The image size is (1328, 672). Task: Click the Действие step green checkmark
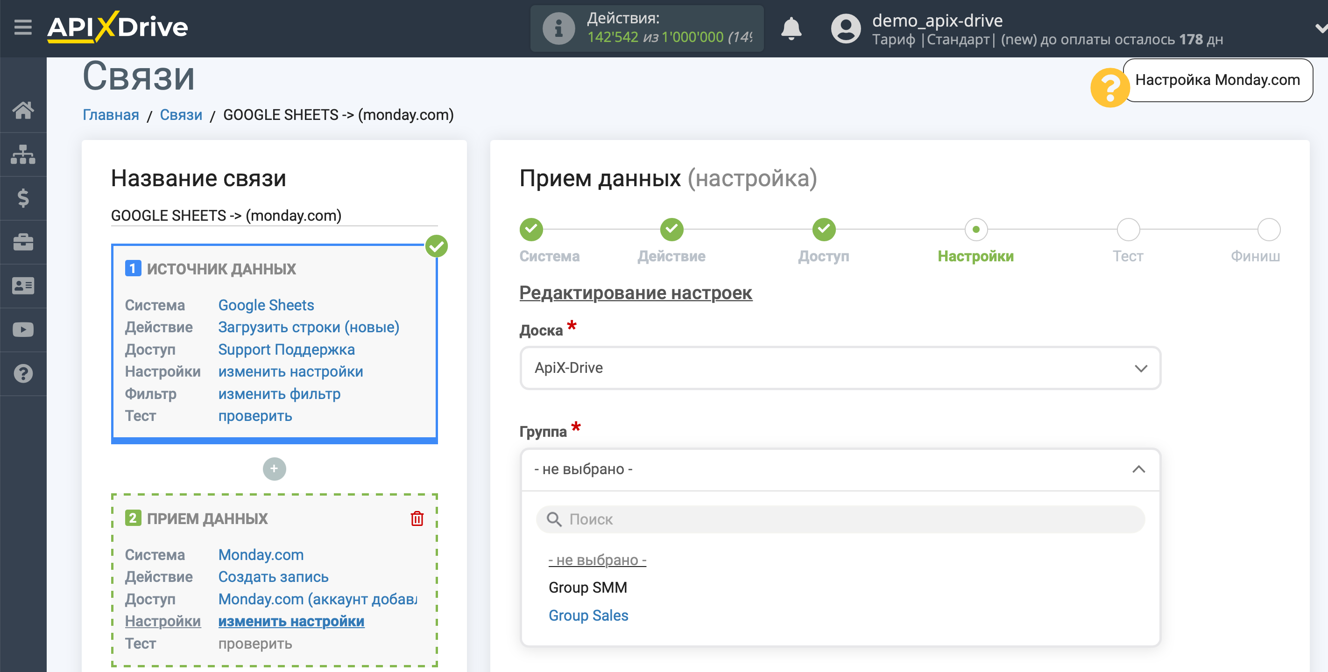coord(672,229)
